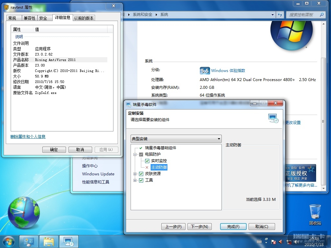
Task: Click 取消(C) in Rising installer
Action: point(262,226)
